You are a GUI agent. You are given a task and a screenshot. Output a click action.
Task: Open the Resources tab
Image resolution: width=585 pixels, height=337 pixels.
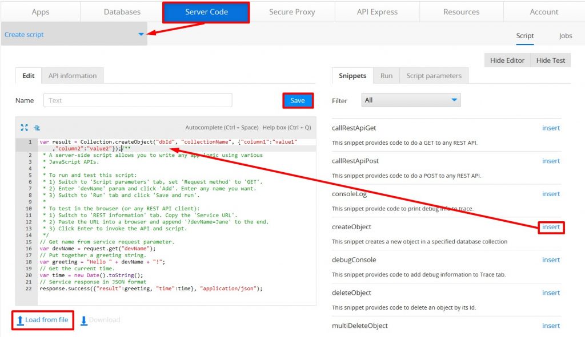coord(461,12)
